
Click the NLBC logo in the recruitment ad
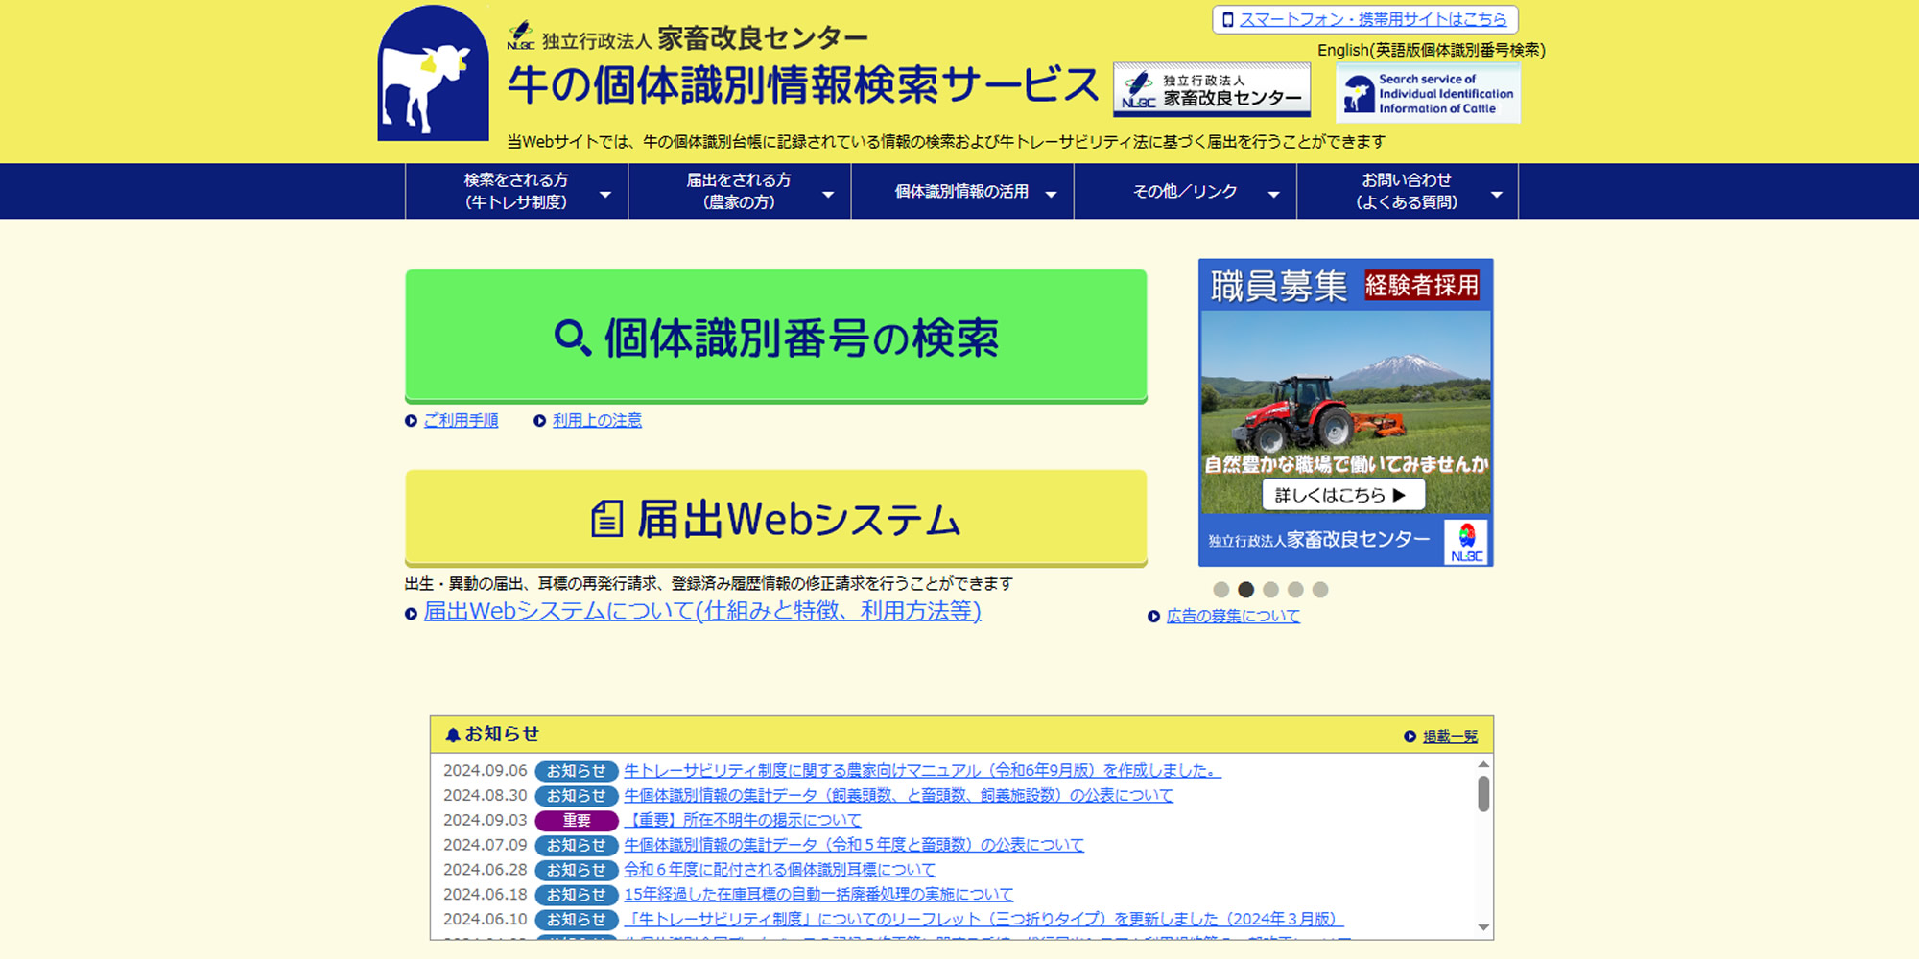1466,542
